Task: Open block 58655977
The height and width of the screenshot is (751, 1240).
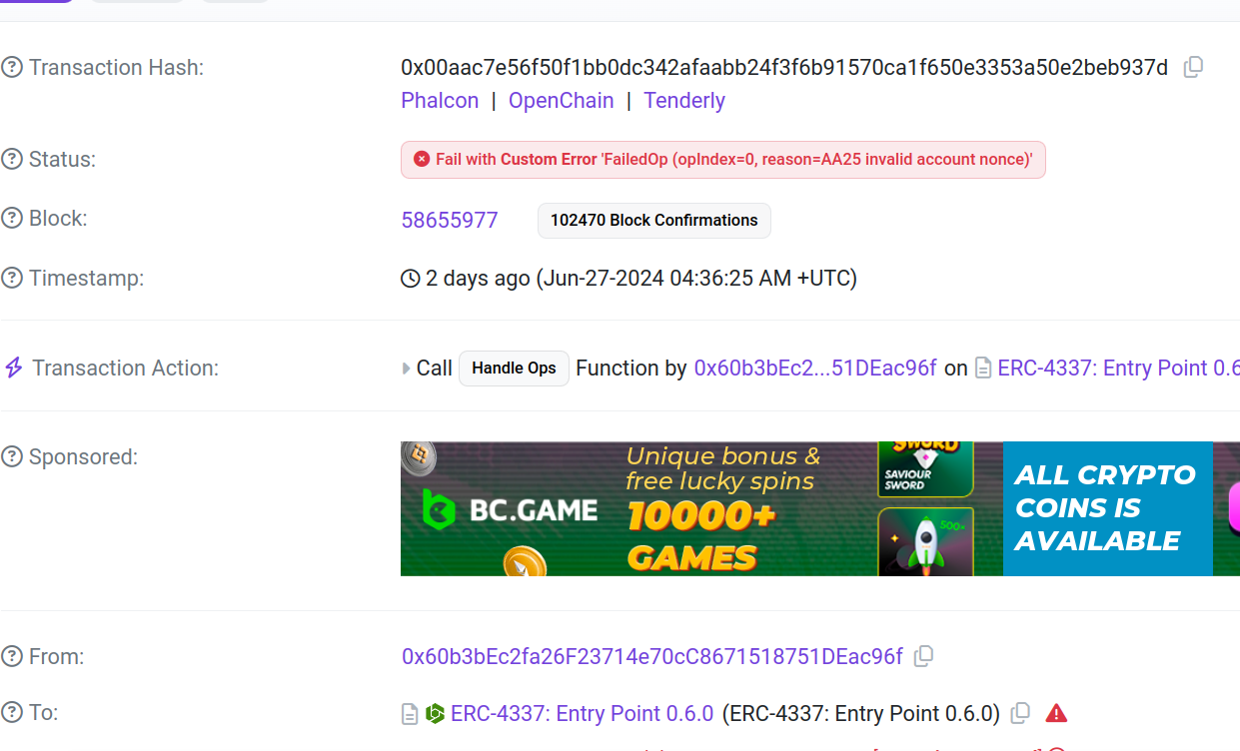Action: (450, 220)
